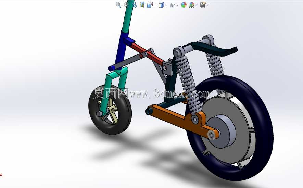The width and height of the screenshot is (303, 188).
Task: Click the Hide/Show Items glasses icon
Action: pyautogui.click(x=172, y=5)
